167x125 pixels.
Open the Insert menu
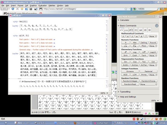click(x=13, y=6)
